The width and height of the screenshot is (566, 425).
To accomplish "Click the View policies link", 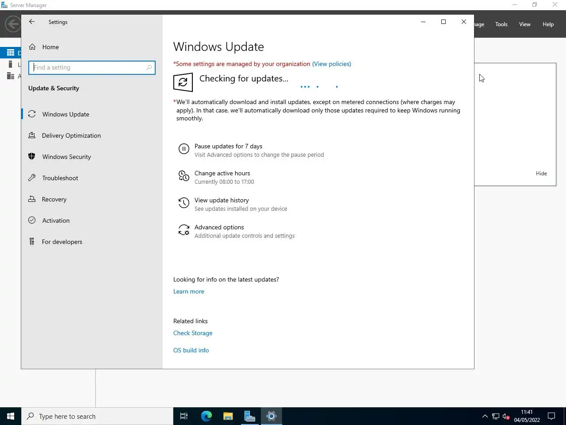I will tap(332, 64).
